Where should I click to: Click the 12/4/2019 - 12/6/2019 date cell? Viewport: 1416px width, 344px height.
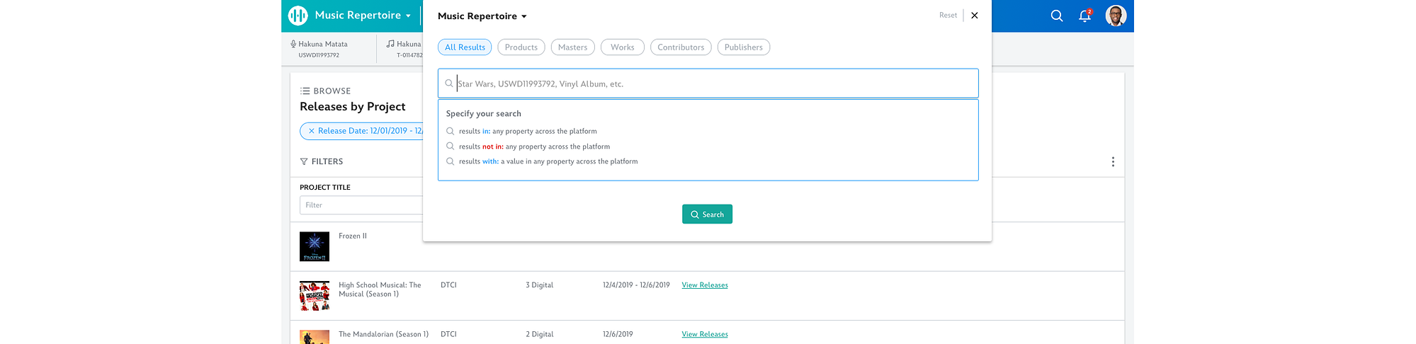(x=636, y=285)
